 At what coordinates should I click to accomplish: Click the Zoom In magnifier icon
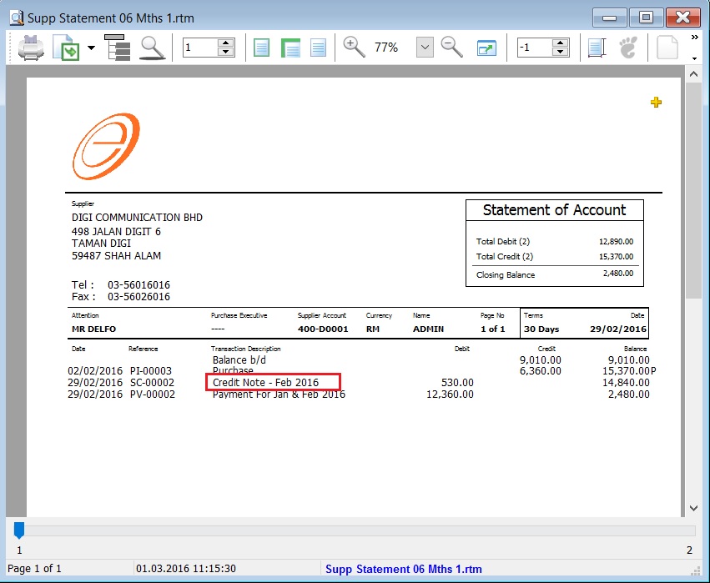coord(354,47)
